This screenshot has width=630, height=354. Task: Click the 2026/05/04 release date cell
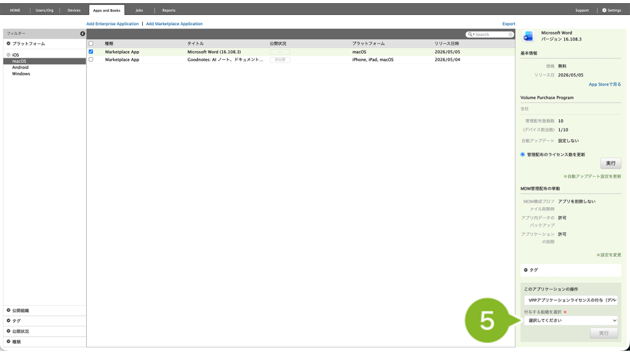click(447, 60)
